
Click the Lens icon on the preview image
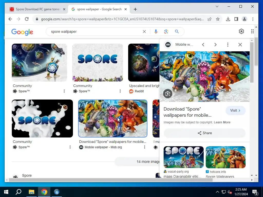click(168, 94)
